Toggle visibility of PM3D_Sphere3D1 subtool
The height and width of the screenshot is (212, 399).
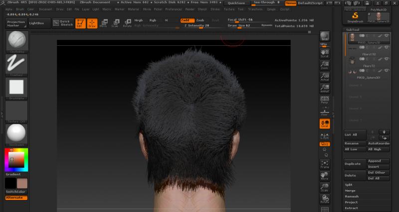click(387, 71)
